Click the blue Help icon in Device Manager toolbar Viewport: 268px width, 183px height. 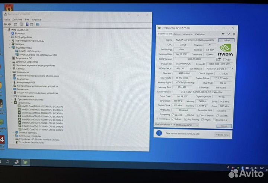pos(27,24)
